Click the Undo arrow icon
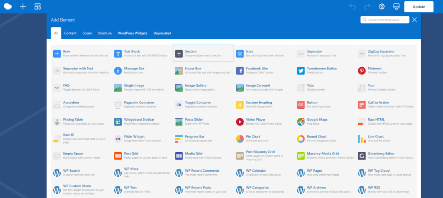 click(x=353, y=6)
